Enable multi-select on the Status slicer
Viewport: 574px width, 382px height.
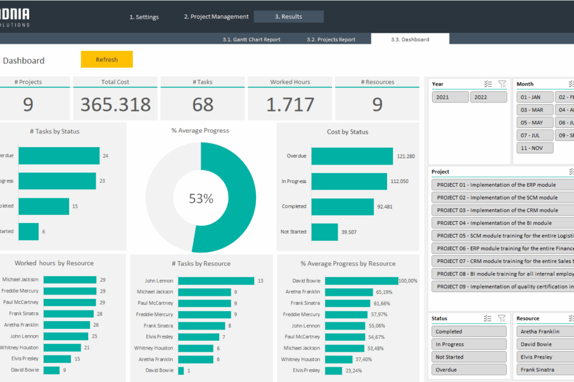488,318
